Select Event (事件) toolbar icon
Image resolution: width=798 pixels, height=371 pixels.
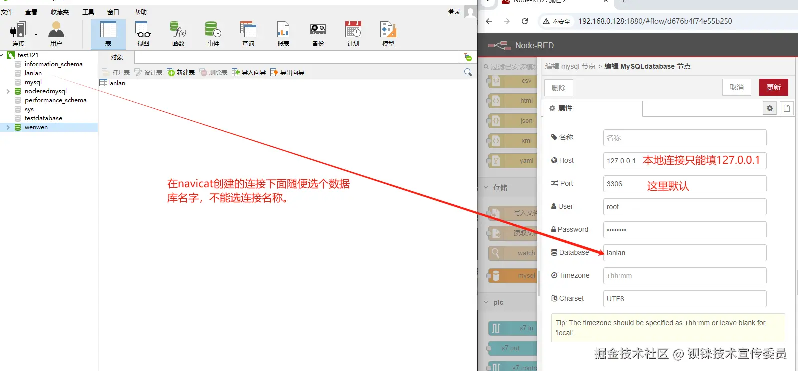click(x=213, y=34)
